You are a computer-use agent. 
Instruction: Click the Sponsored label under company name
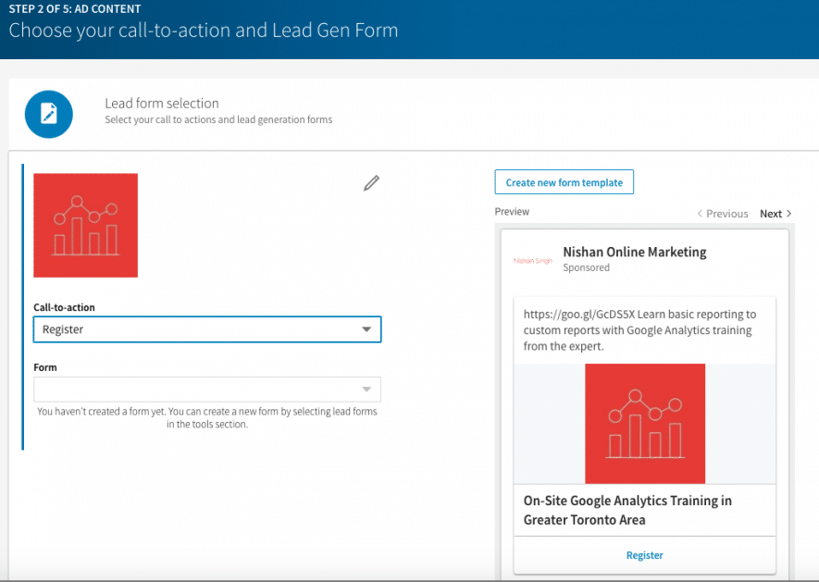pos(586,267)
